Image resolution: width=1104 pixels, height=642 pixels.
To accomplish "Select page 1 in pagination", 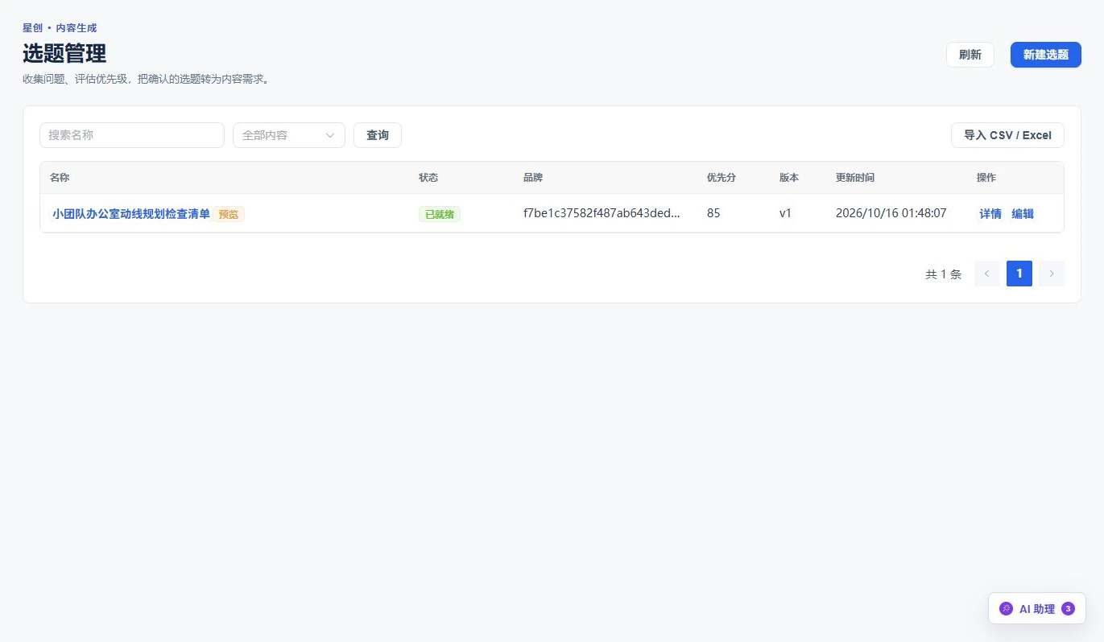I will 1019,274.
